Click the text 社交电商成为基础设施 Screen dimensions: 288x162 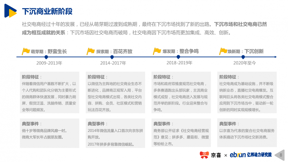point(237,84)
